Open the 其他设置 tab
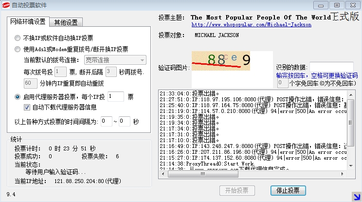The image size is (362, 202). coord(66,22)
